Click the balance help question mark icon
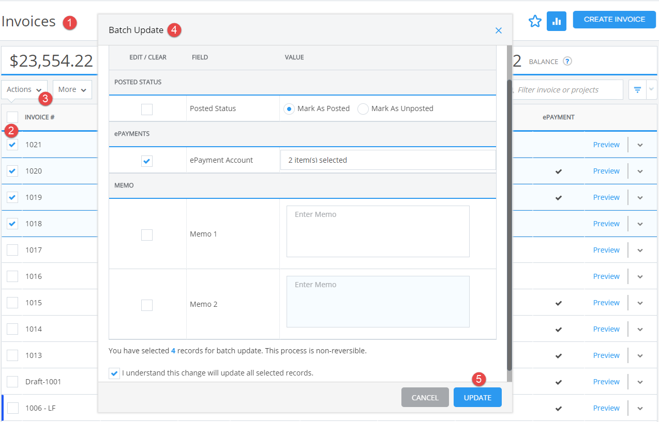The height and width of the screenshot is (422, 659). tap(567, 61)
